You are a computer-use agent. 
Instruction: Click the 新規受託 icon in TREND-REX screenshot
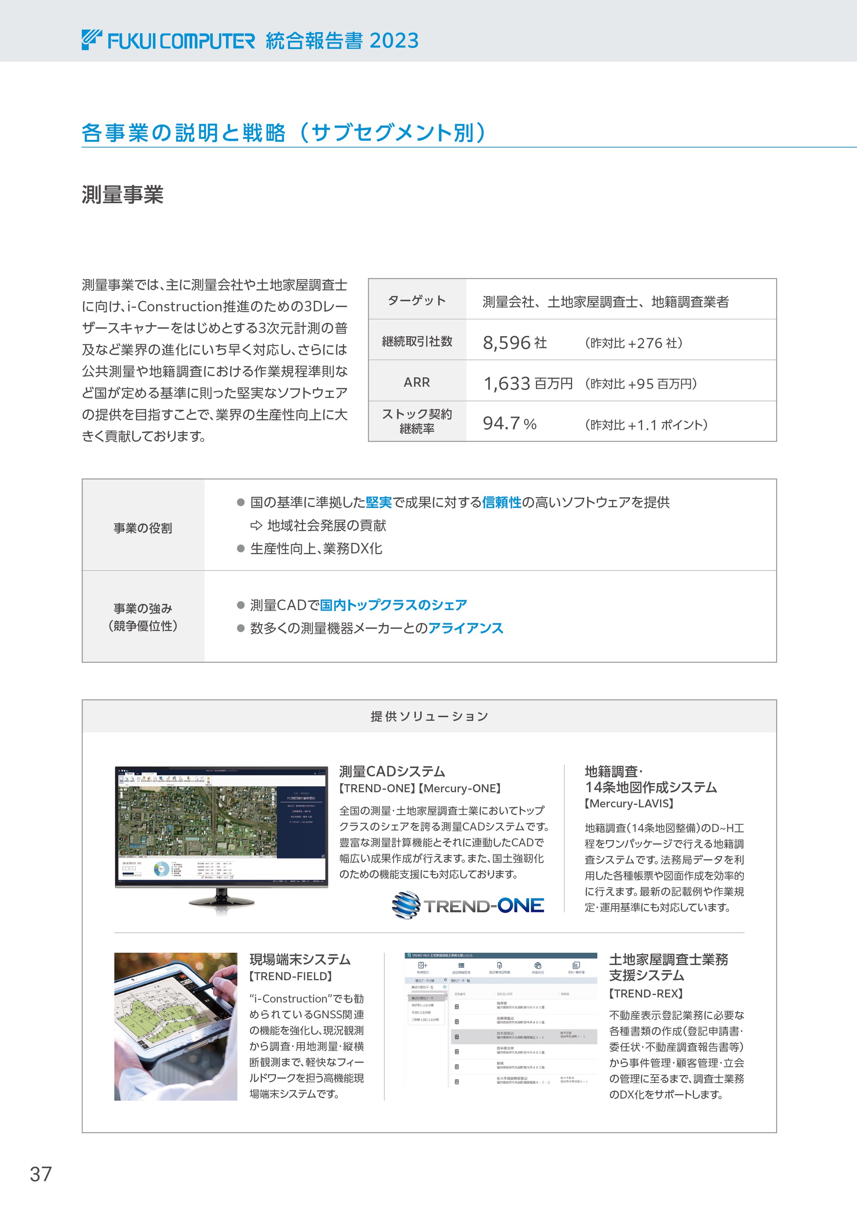[423, 965]
